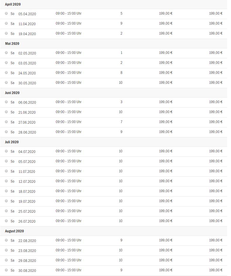Pick the 02.05.2020 date radio button
The width and height of the screenshot is (231, 276).
point(6,53)
